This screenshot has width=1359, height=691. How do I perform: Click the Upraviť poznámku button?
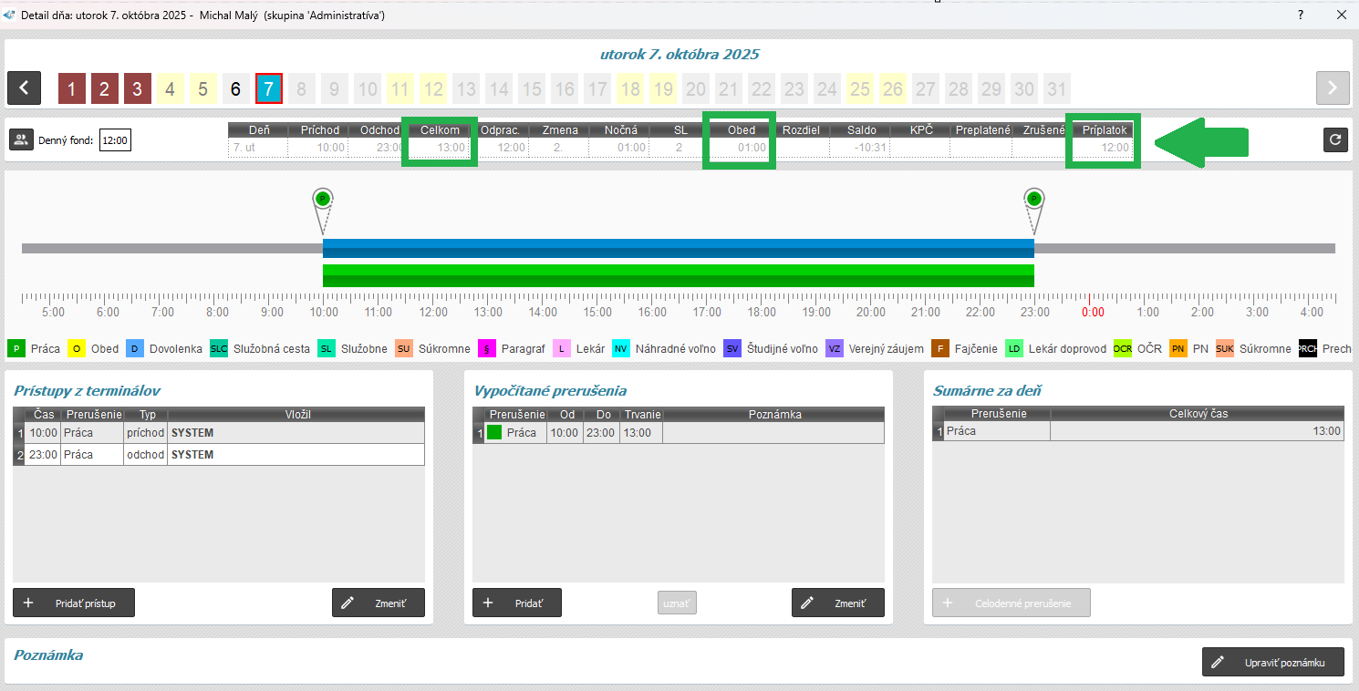tap(1272, 662)
